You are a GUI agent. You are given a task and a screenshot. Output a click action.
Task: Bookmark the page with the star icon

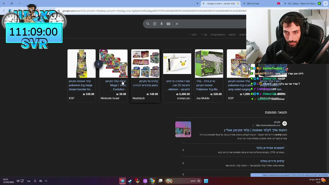(59, 11)
